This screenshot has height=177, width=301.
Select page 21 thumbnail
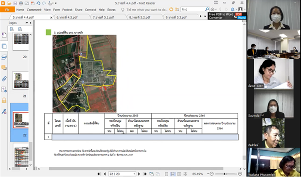(x=21, y=81)
